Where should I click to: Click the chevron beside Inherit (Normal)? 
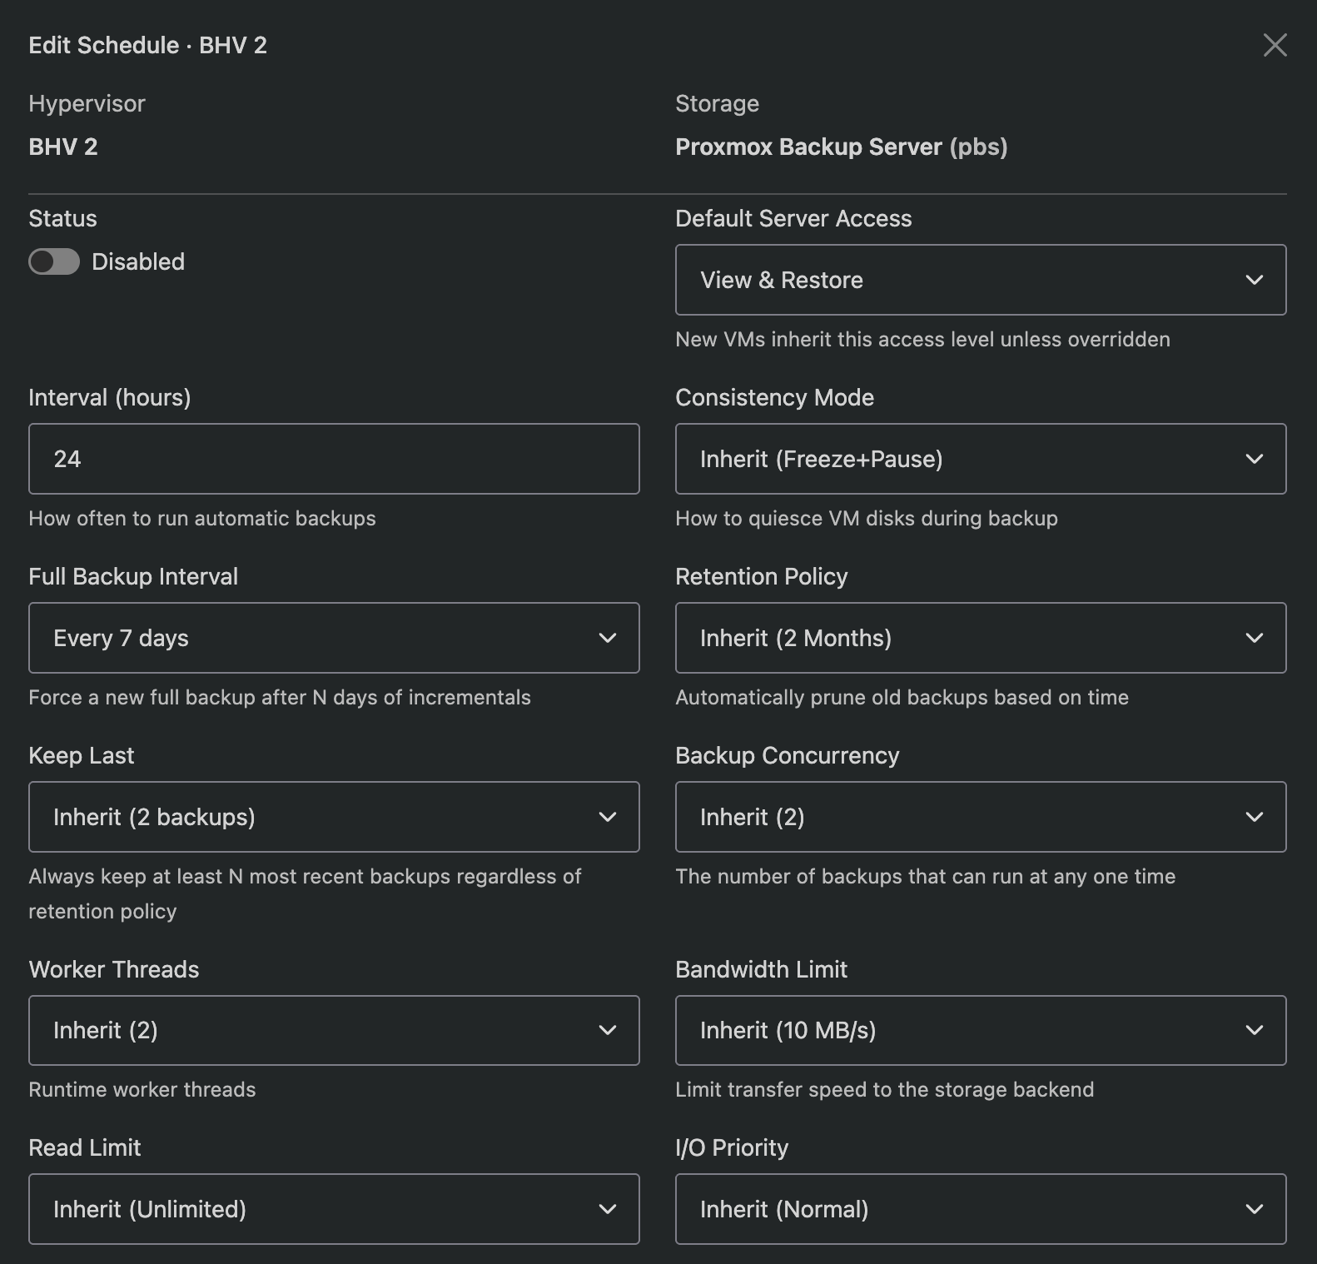coord(1254,1209)
